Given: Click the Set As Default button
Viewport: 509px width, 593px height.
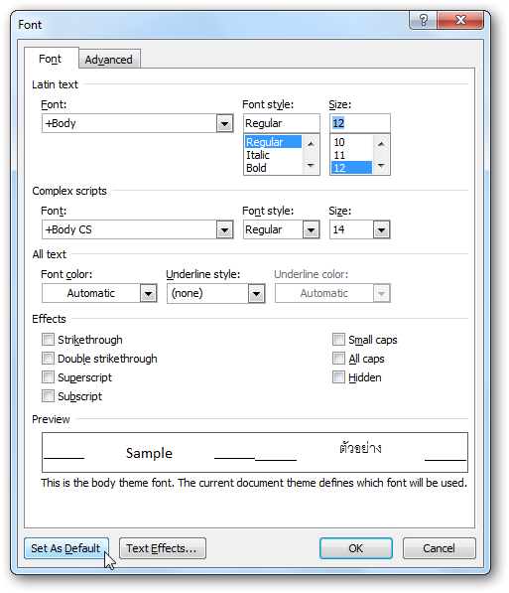Looking at the screenshot, I should [x=66, y=548].
